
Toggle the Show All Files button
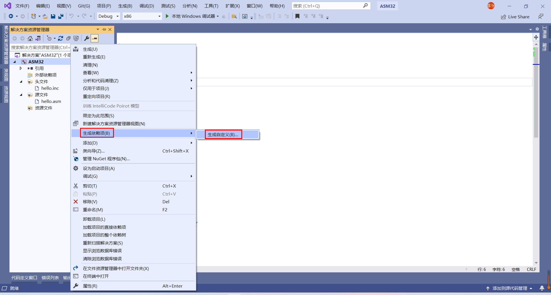[x=76, y=38]
